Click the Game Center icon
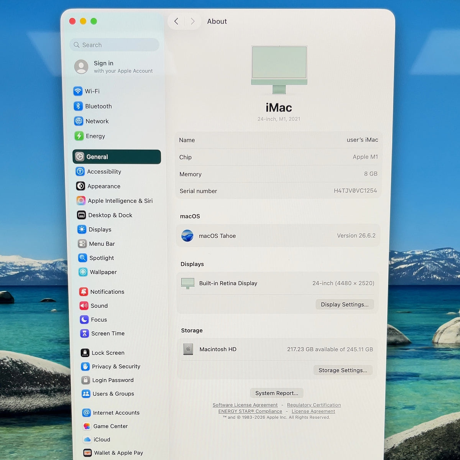 [87, 426]
